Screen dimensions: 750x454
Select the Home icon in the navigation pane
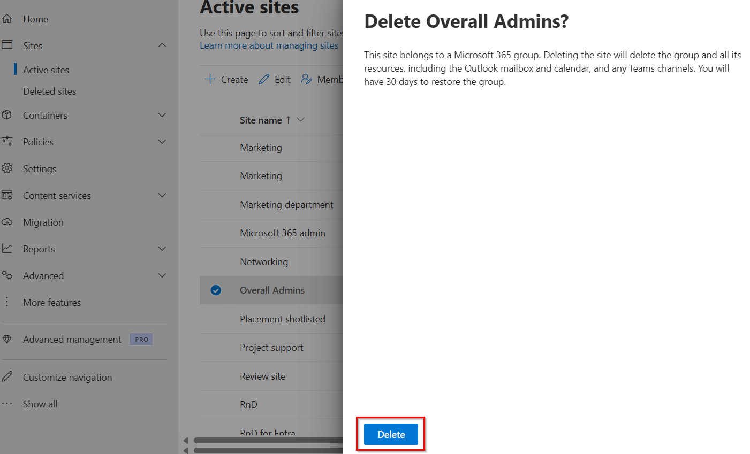(x=7, y=19)
